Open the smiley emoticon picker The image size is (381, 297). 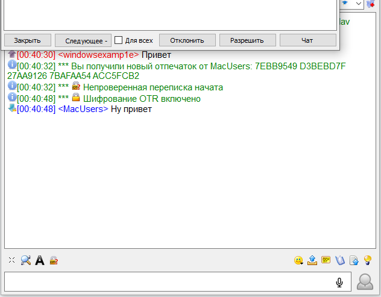click(298, 261)
